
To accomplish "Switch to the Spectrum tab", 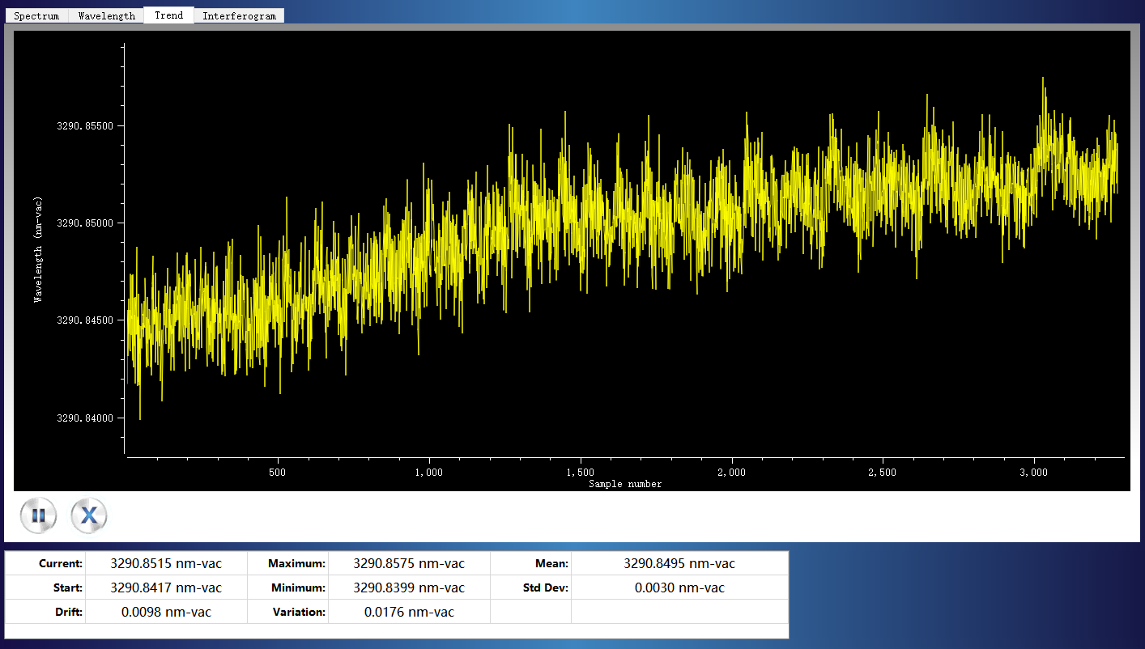I will (36, 15).
